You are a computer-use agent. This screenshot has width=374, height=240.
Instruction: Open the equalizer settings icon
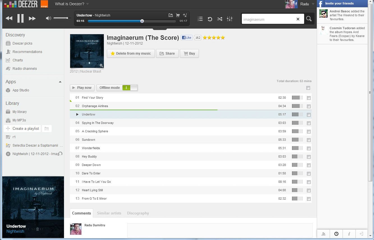(x=230, y=19)
